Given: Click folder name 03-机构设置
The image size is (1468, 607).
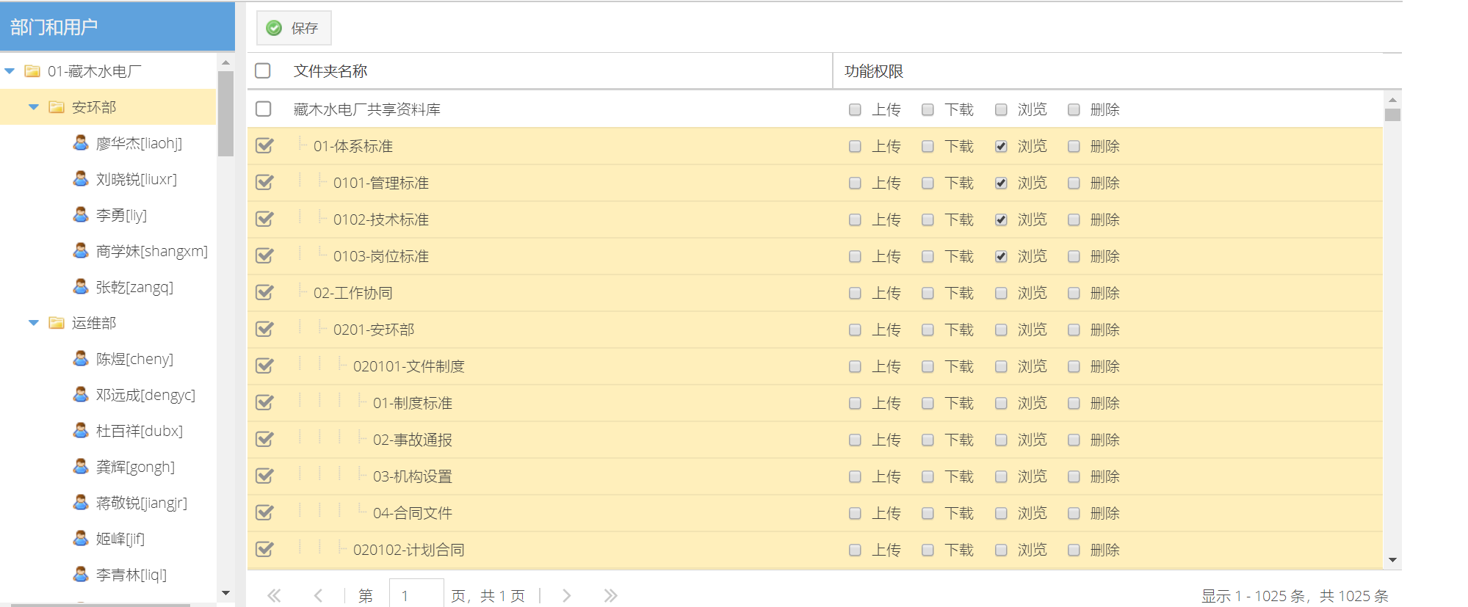Looking at the screenshot, I should tap(413, 476).
